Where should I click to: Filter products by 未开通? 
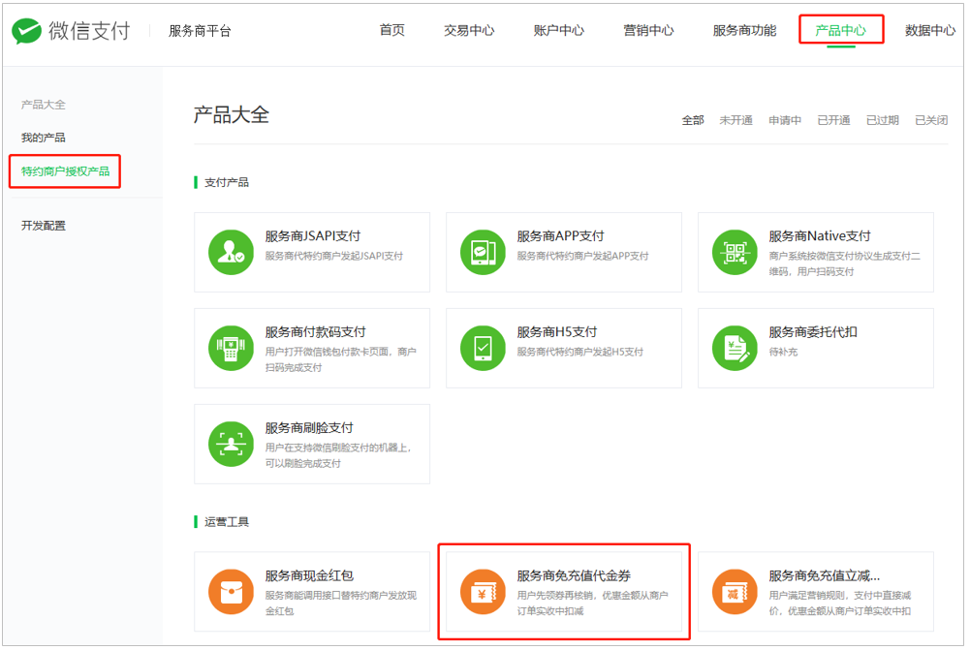[736, 120]
